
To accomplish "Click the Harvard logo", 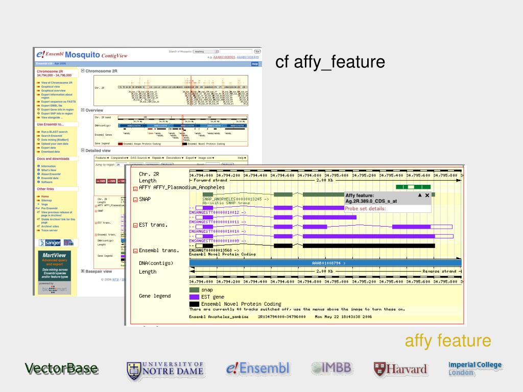I will (x=400, y=370).
